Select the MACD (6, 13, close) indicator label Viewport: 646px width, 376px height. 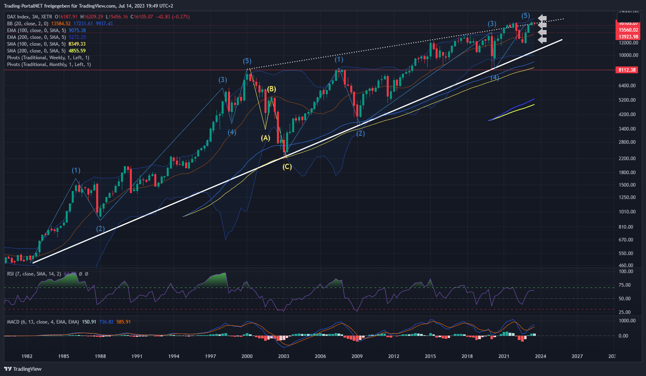43,322
